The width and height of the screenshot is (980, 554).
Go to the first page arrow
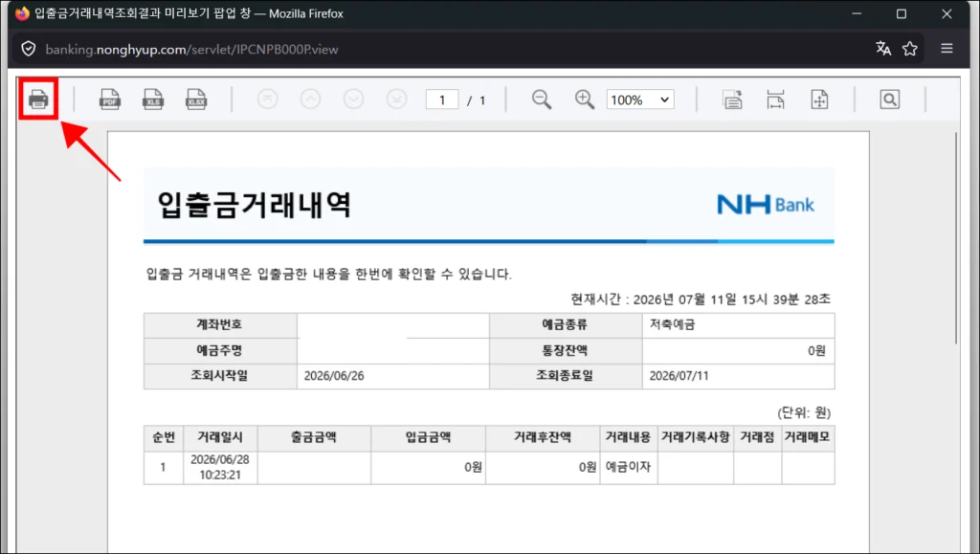(x=268, y=100)
